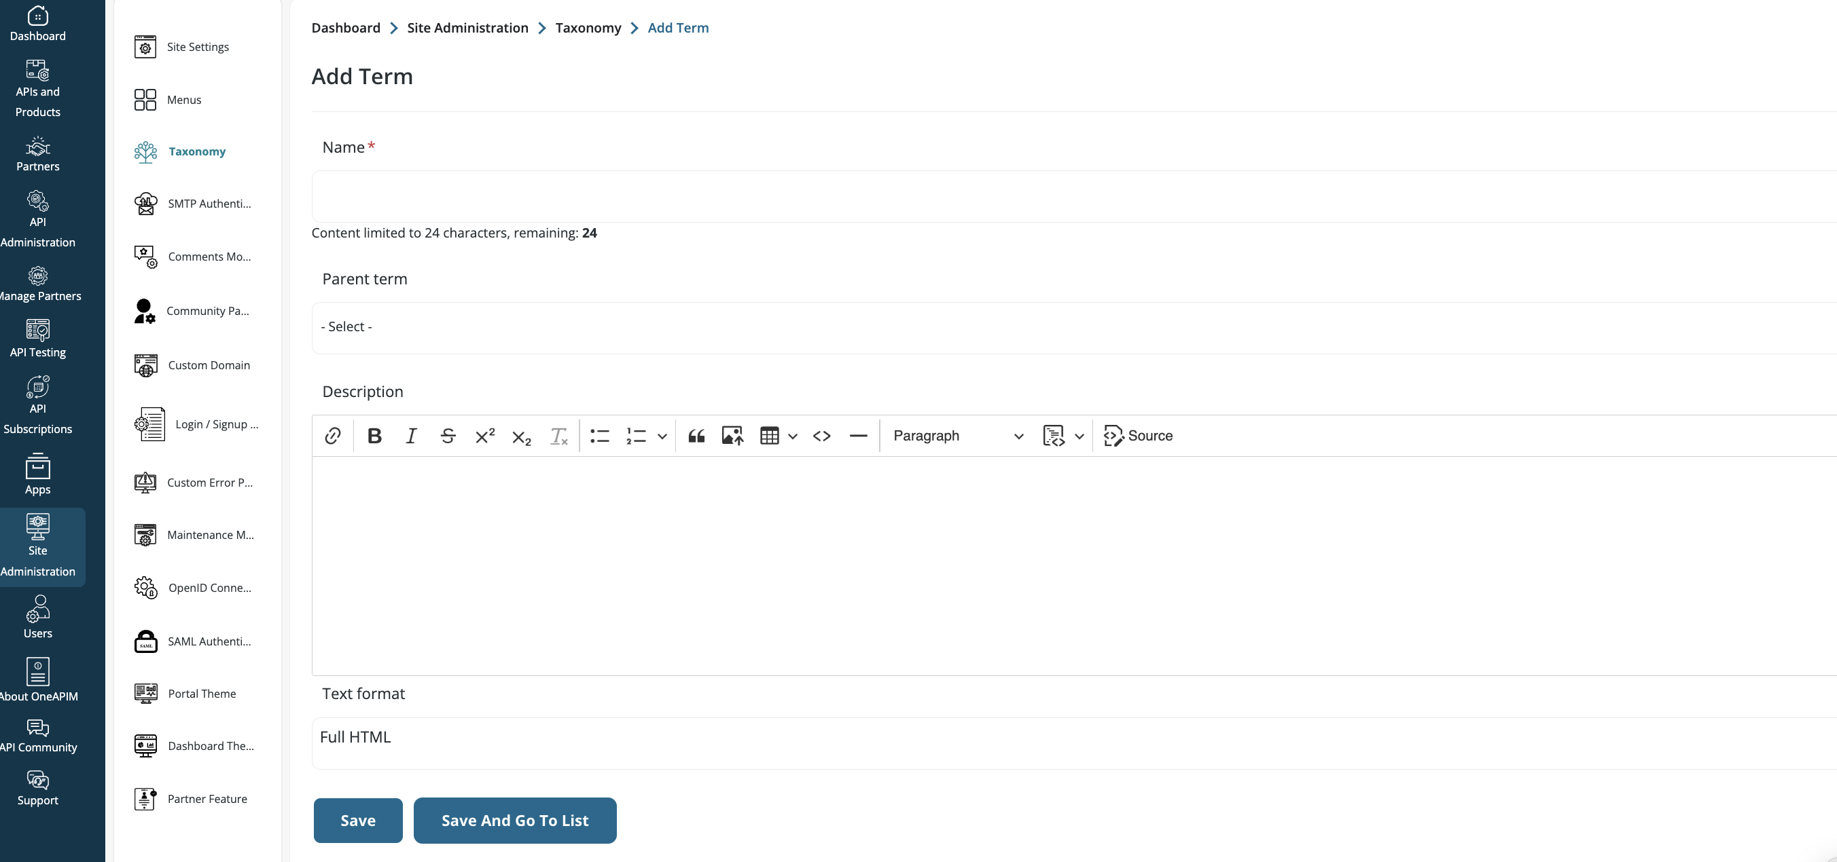Click Save And Go To List button
Viewport: 1837px width, 862px height.
(x=514, y=820)
